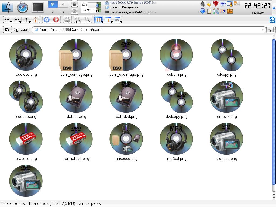
Task: Switch to matrix666@amd64-lenny terminal taskbar entry
Action: [x=131, y=12]
